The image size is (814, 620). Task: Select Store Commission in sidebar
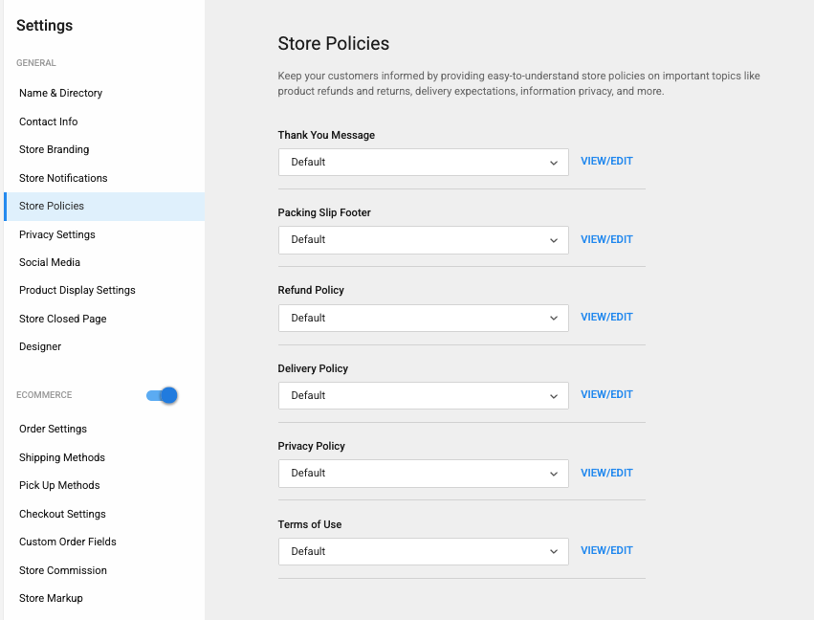click(x=63, y=570)
